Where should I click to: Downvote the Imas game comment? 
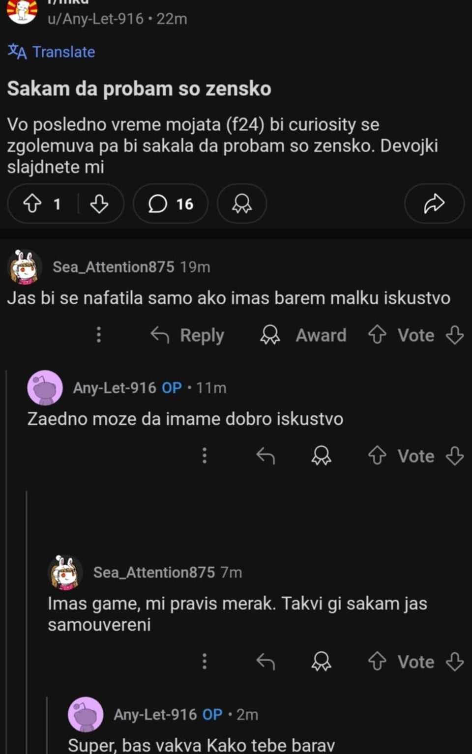pyautogui.click(x=455, y=662)
